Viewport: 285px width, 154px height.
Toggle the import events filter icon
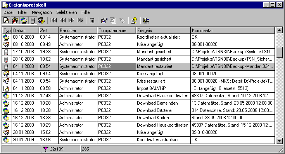coord(6,20)
